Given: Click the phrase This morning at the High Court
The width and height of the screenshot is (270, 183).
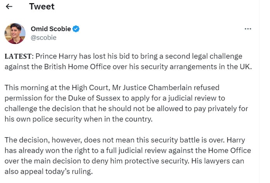Looking at the screenshot, I should (51, 87).
